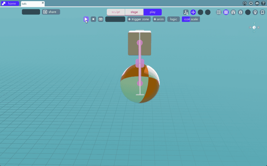
Task: Open the bookmark icon
Action: 262,12
